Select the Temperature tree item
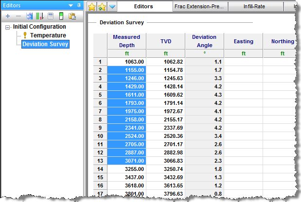The image size is (301, 202). pyautogui.click(x=48, y=35)
